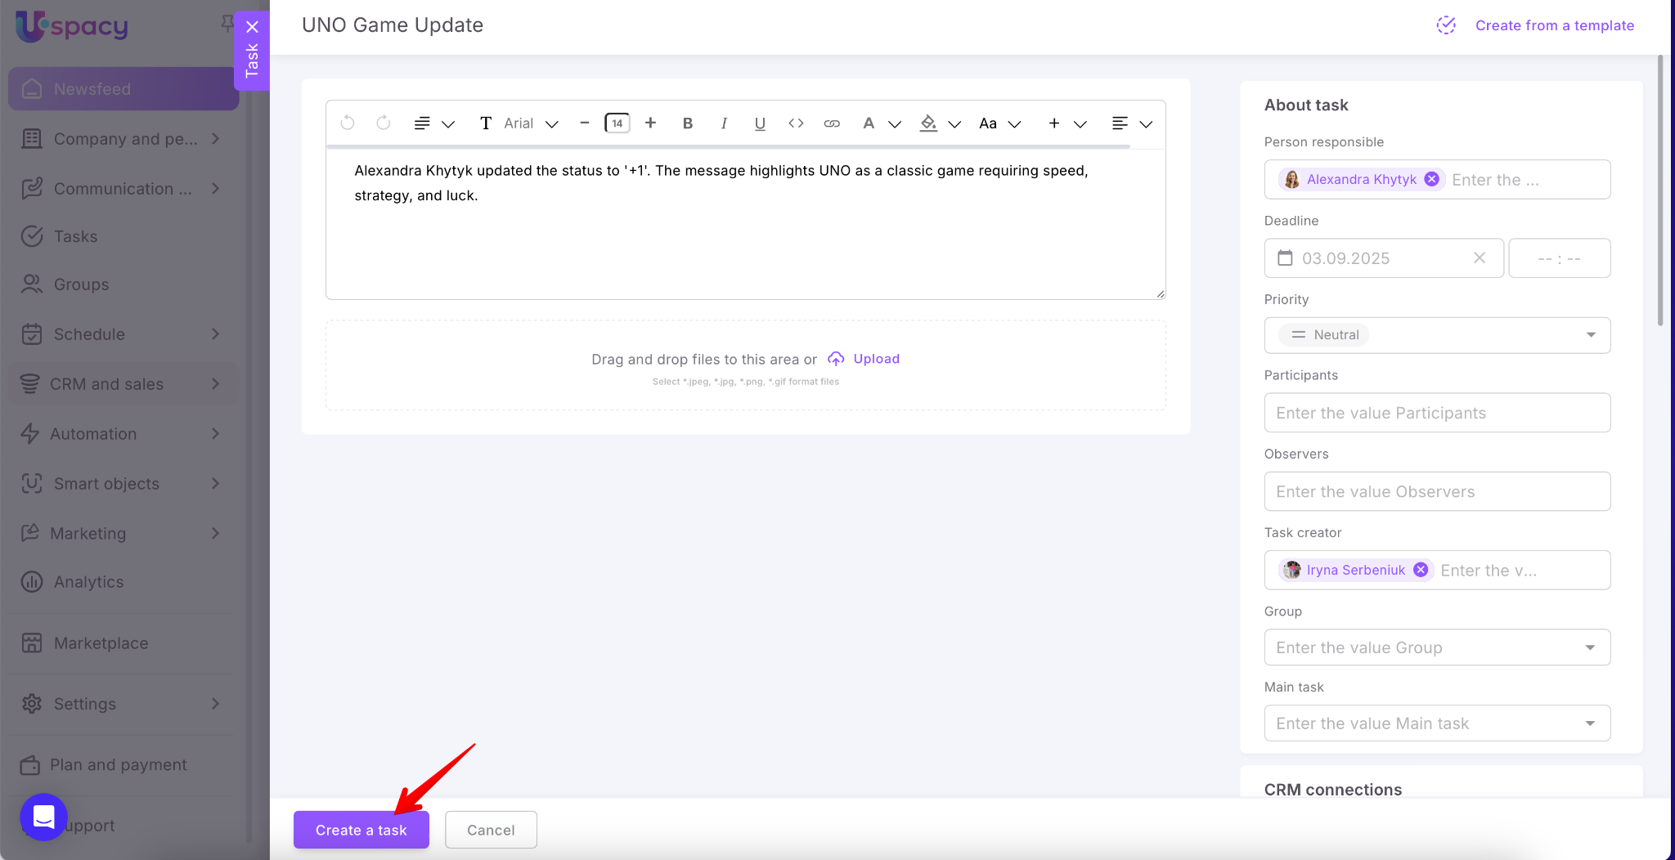Remove Alexandra Khytyk from person responsible

(1431, 179)
